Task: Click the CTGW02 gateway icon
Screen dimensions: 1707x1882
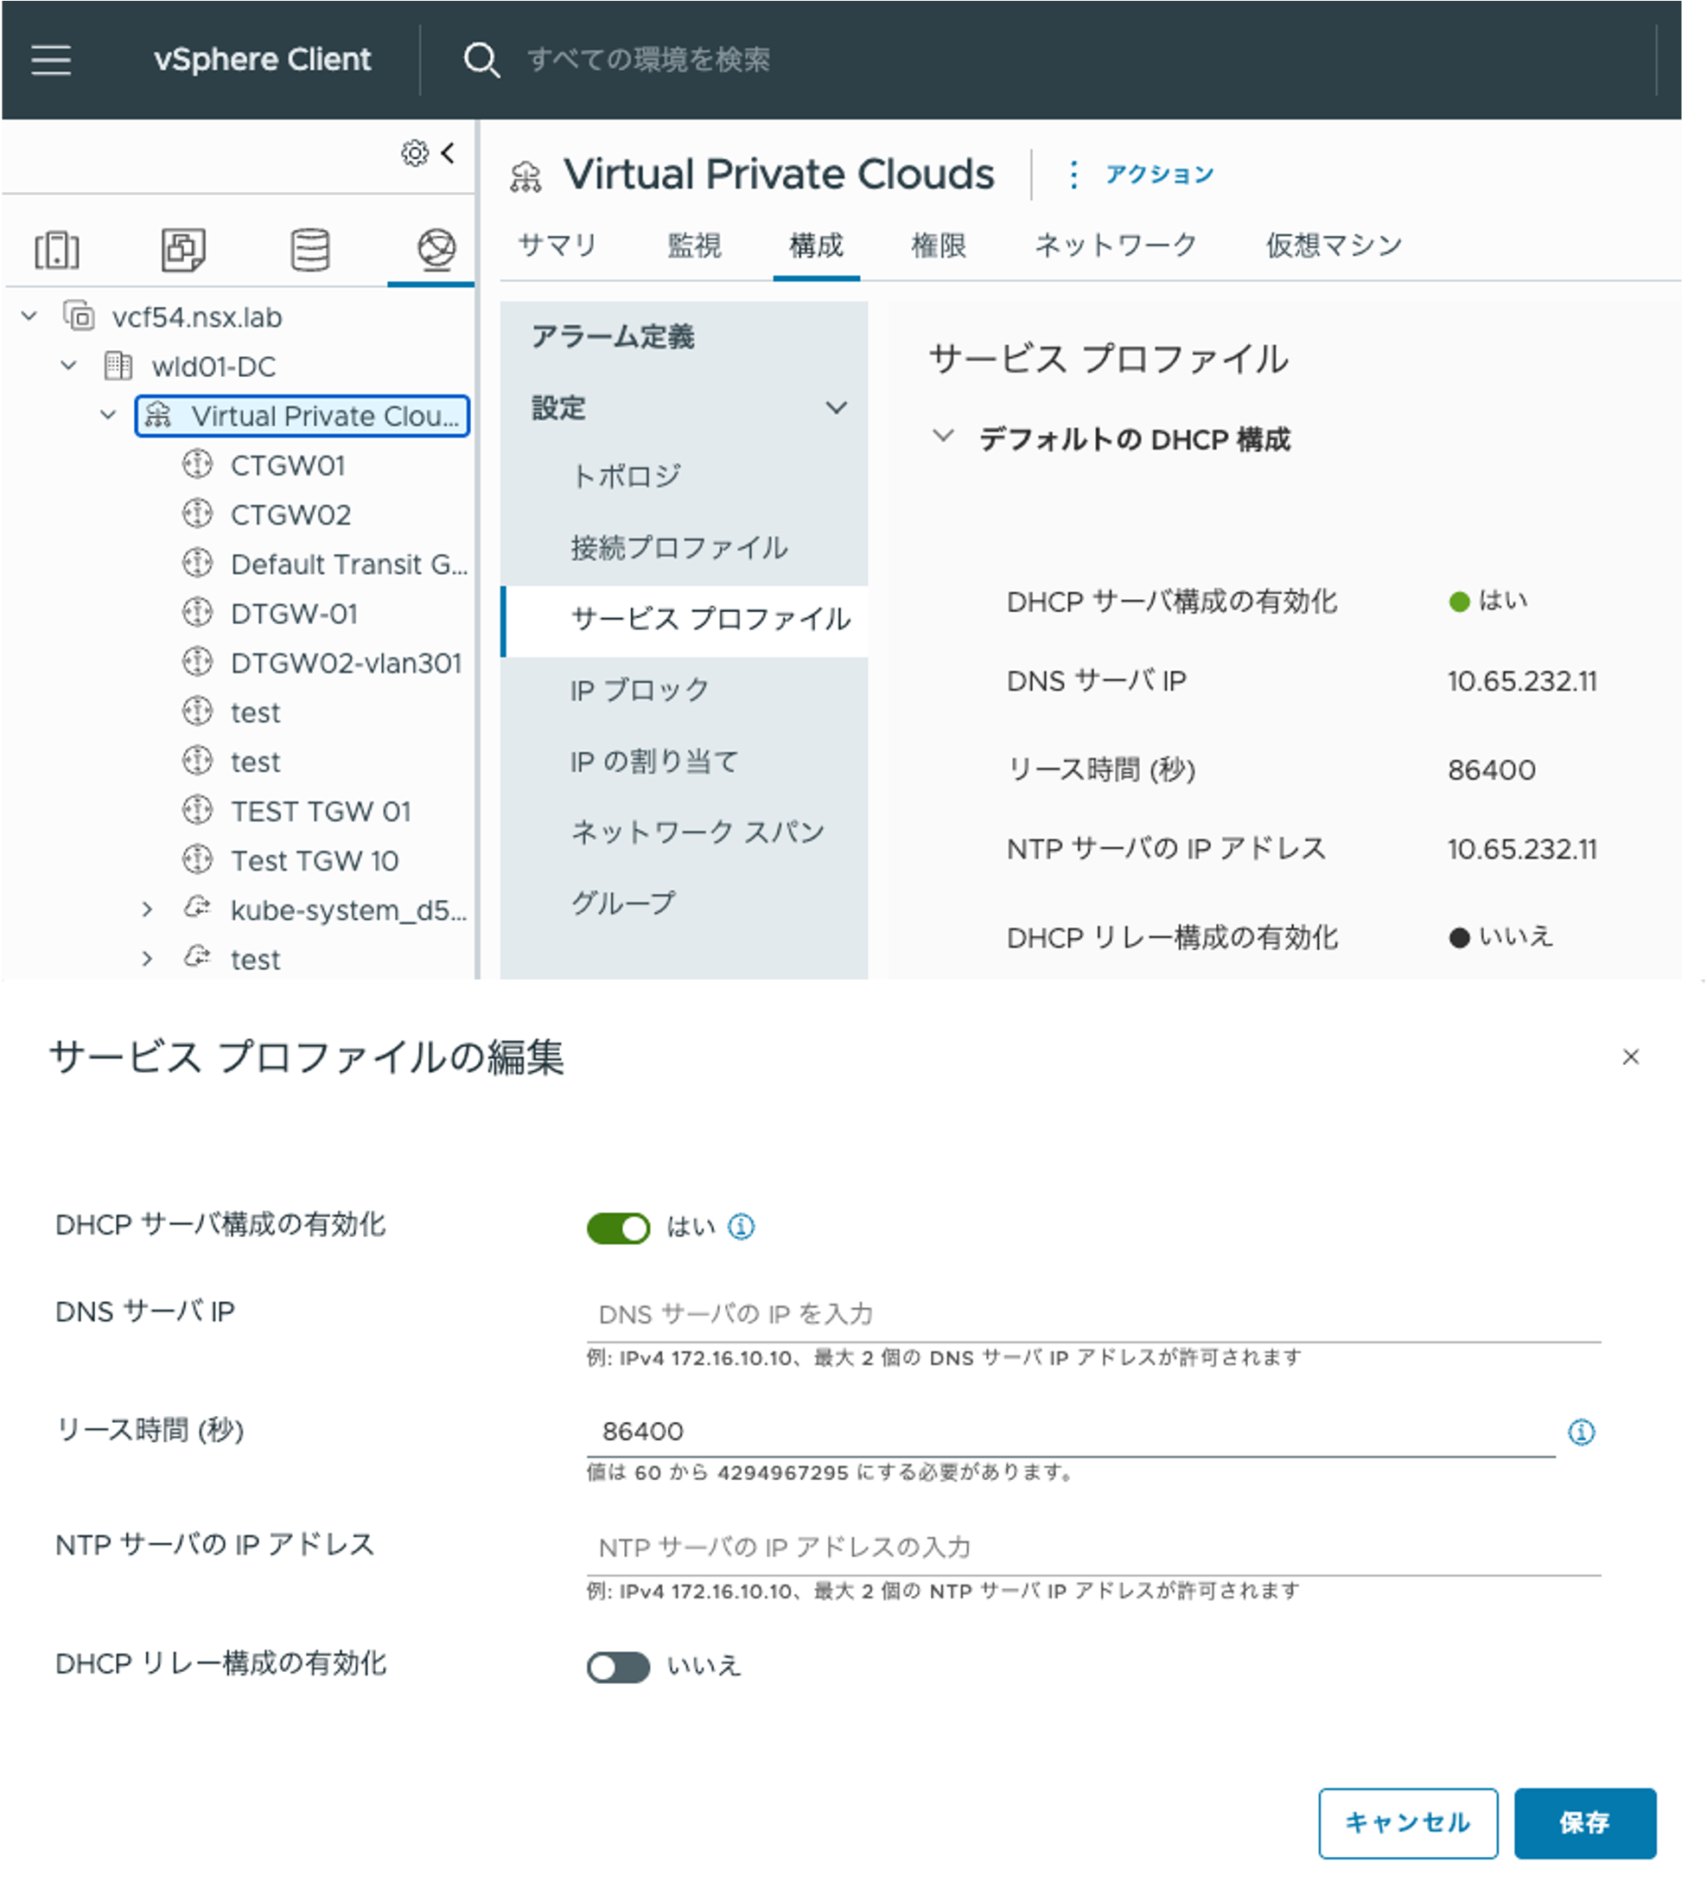Action: click(197, 514)
